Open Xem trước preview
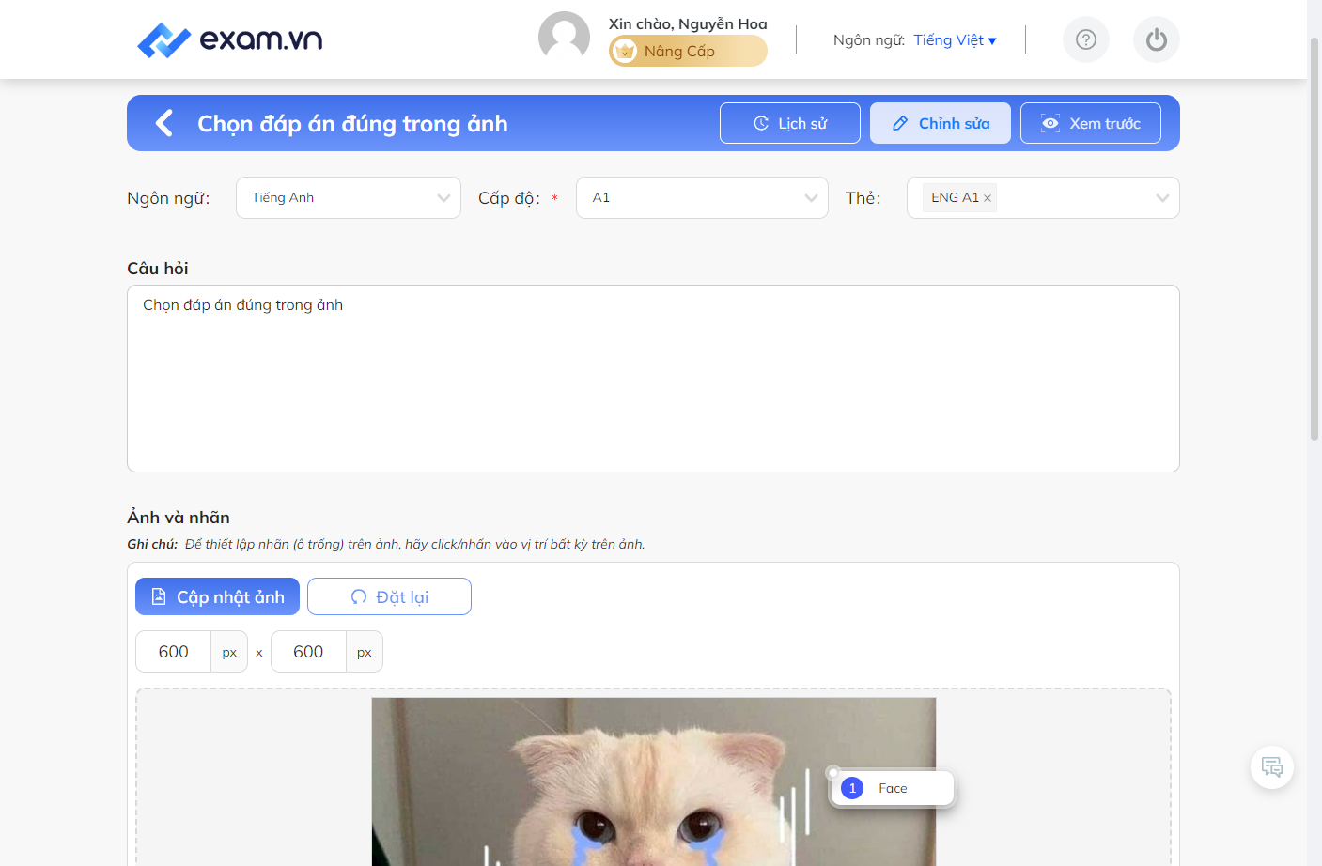Viewport: 1322px width, 866px height. (1091, 123)
